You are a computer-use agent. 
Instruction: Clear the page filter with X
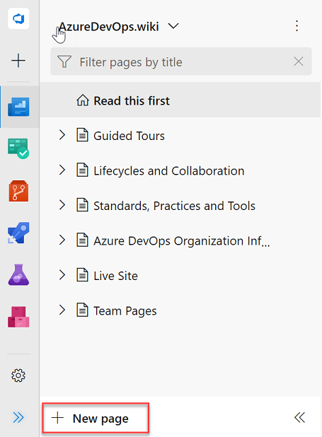pos(298,62)
